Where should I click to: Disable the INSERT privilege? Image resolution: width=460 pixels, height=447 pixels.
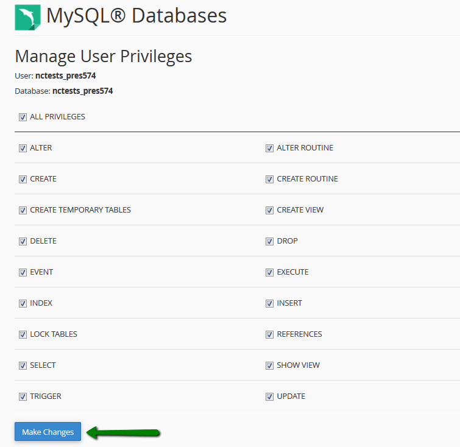click(x=269, y=304)
